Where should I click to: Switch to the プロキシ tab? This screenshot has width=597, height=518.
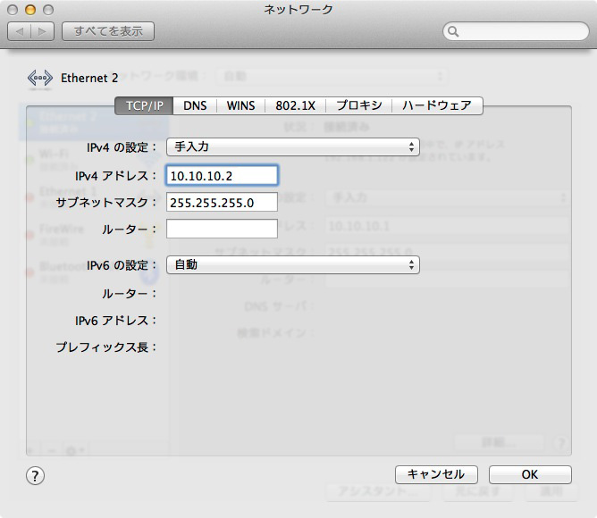[359, 105]
